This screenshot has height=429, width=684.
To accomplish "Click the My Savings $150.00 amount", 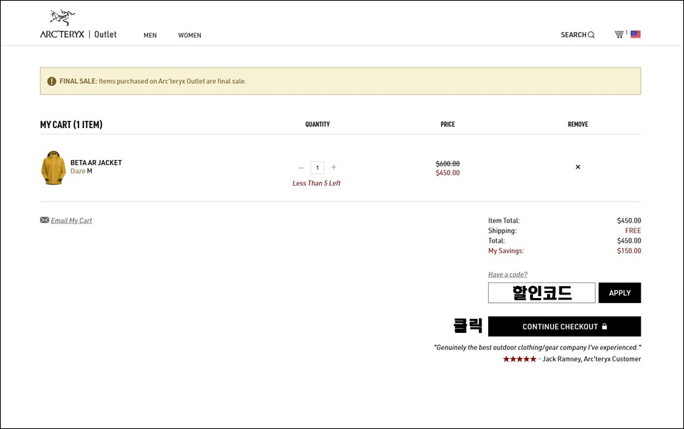I will pyautogui.click(x=629, y=251).
